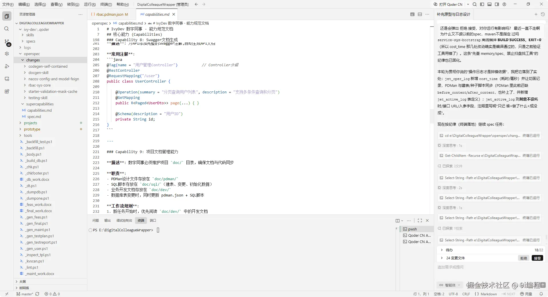Split the editor with split icon
This screenshot has width=548, height=297.
pyautogui.click(x=420, y=14)
